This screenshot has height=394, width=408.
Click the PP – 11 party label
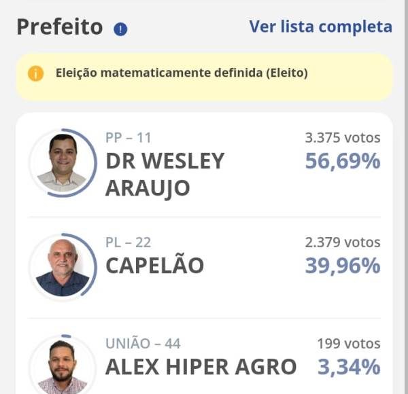pyautogui.click(x=129, y=138)
